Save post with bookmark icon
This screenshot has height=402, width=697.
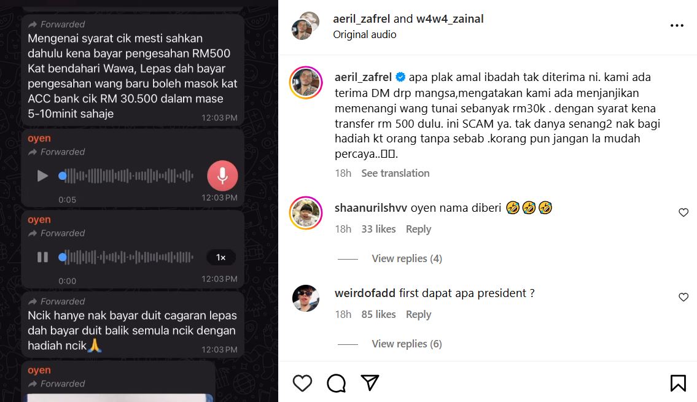[x=678, y=383]
